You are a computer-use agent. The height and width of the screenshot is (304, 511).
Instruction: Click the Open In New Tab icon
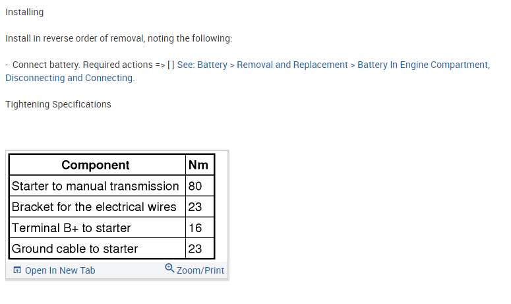[x=17, y=270]
